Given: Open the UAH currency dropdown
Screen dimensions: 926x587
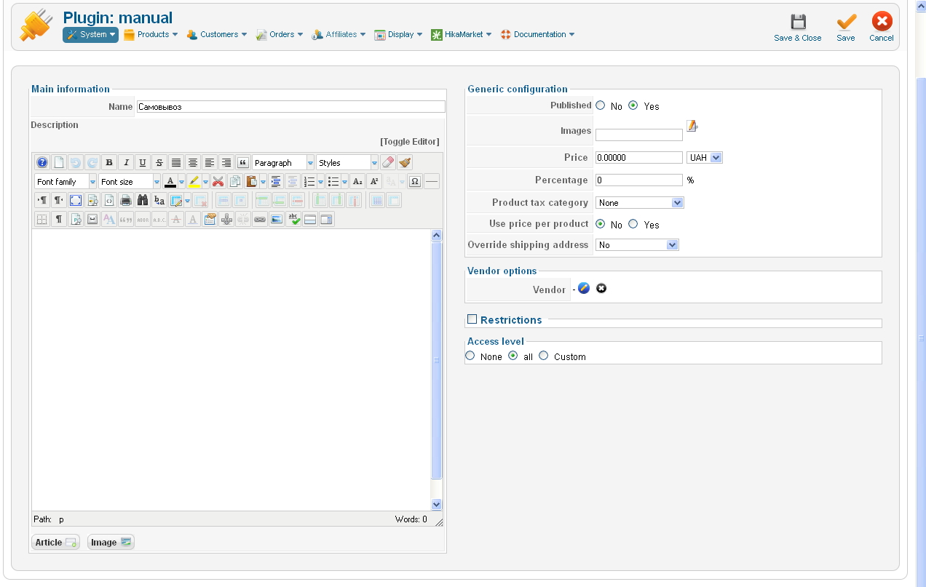Looking at the screenshot, I should coord(704,158).
